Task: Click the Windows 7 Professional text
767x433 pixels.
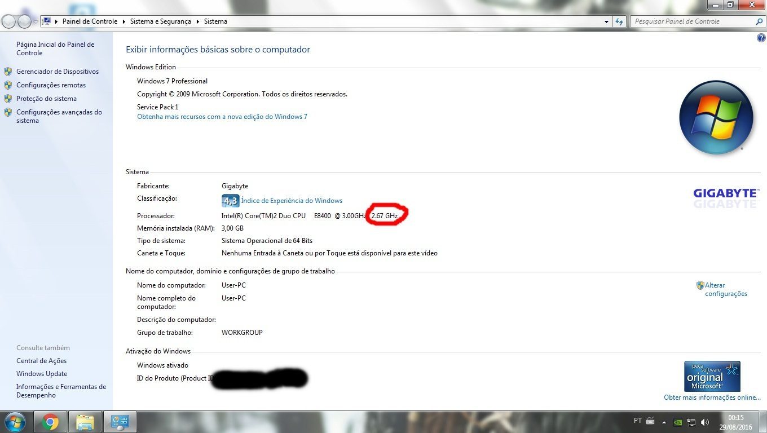Action: [x=173, y=81]
